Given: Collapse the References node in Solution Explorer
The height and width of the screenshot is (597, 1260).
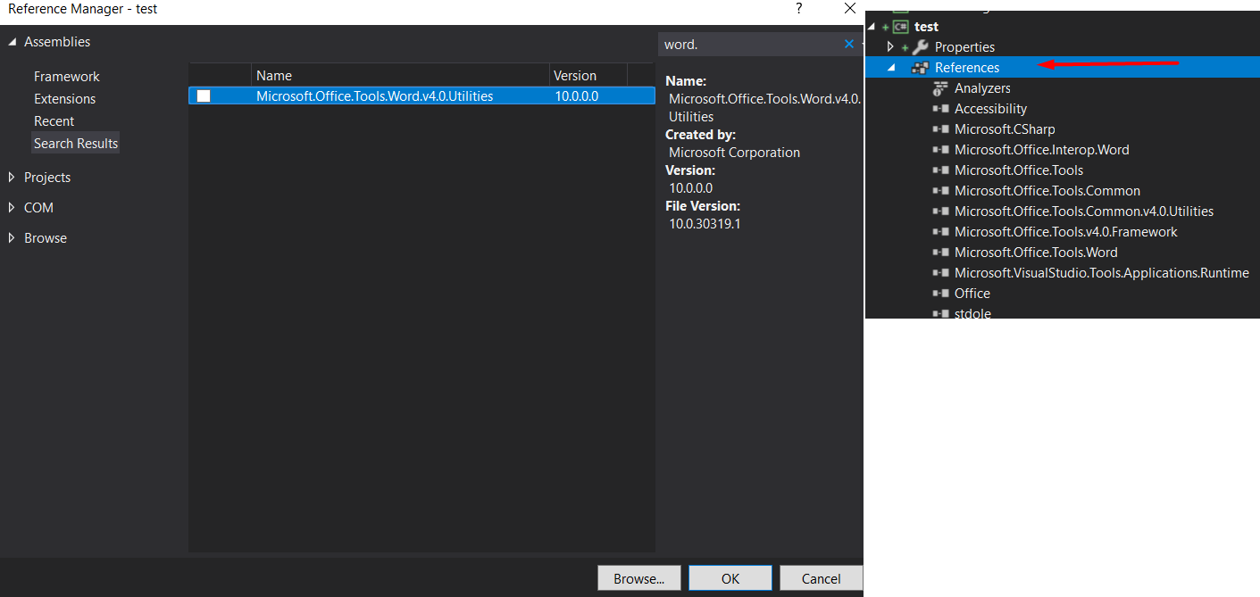Looking at the screenshot, I should click(x=891, y=68).
